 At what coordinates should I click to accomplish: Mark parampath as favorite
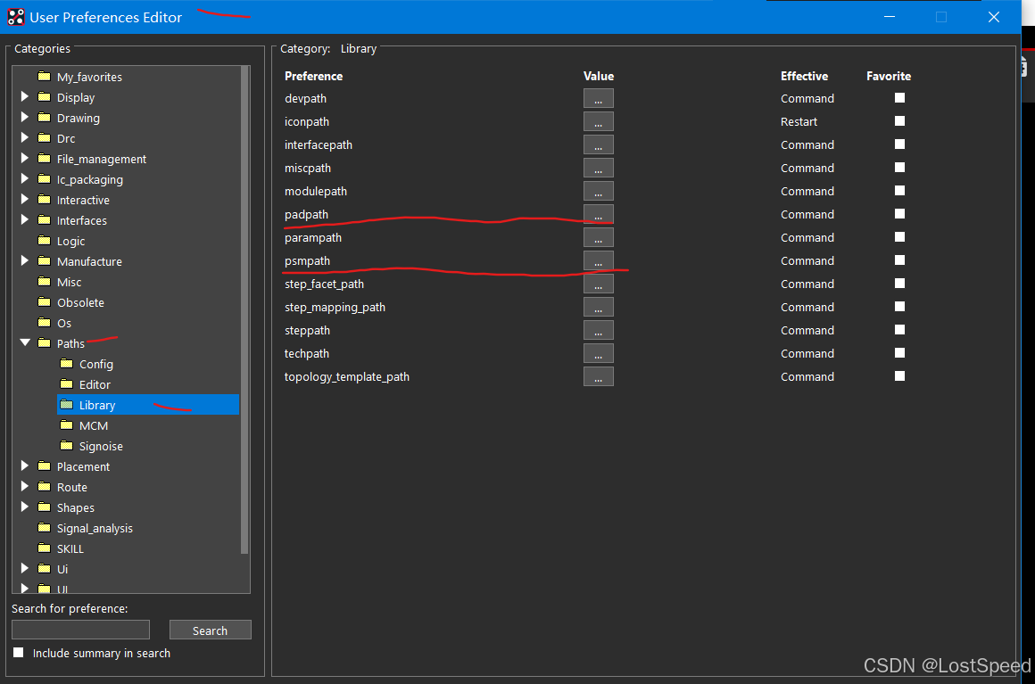point(899,237)
